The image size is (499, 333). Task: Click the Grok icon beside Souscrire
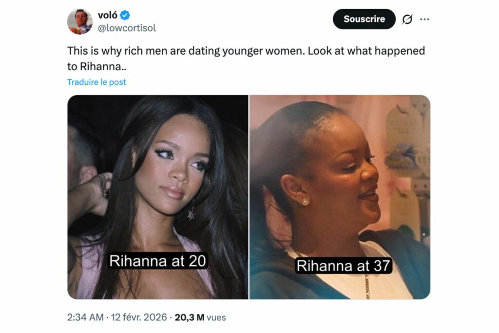click(x=407, y=19)
